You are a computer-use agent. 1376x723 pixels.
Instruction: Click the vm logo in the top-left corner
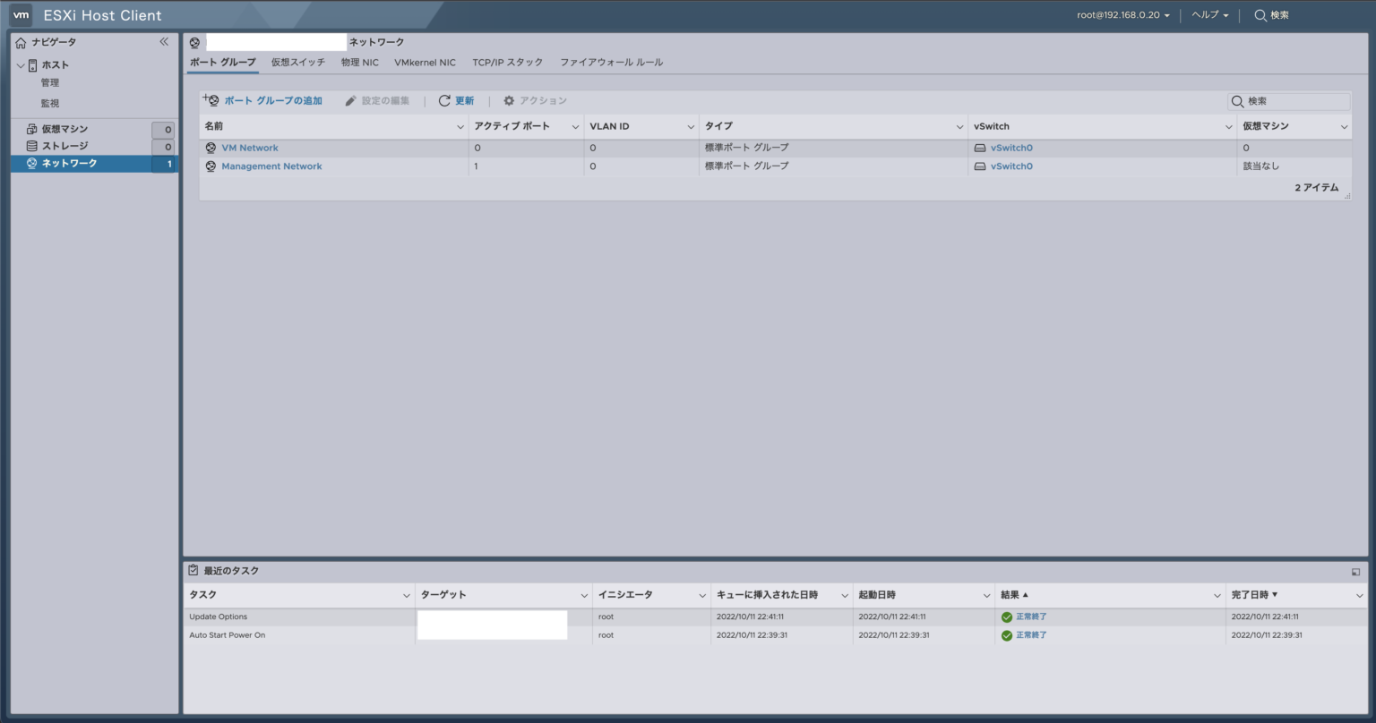pyautogui.click(x=20, y=14)
